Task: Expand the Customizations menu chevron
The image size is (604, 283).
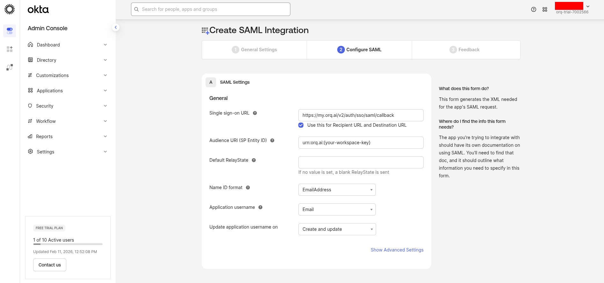Action: 105,75
